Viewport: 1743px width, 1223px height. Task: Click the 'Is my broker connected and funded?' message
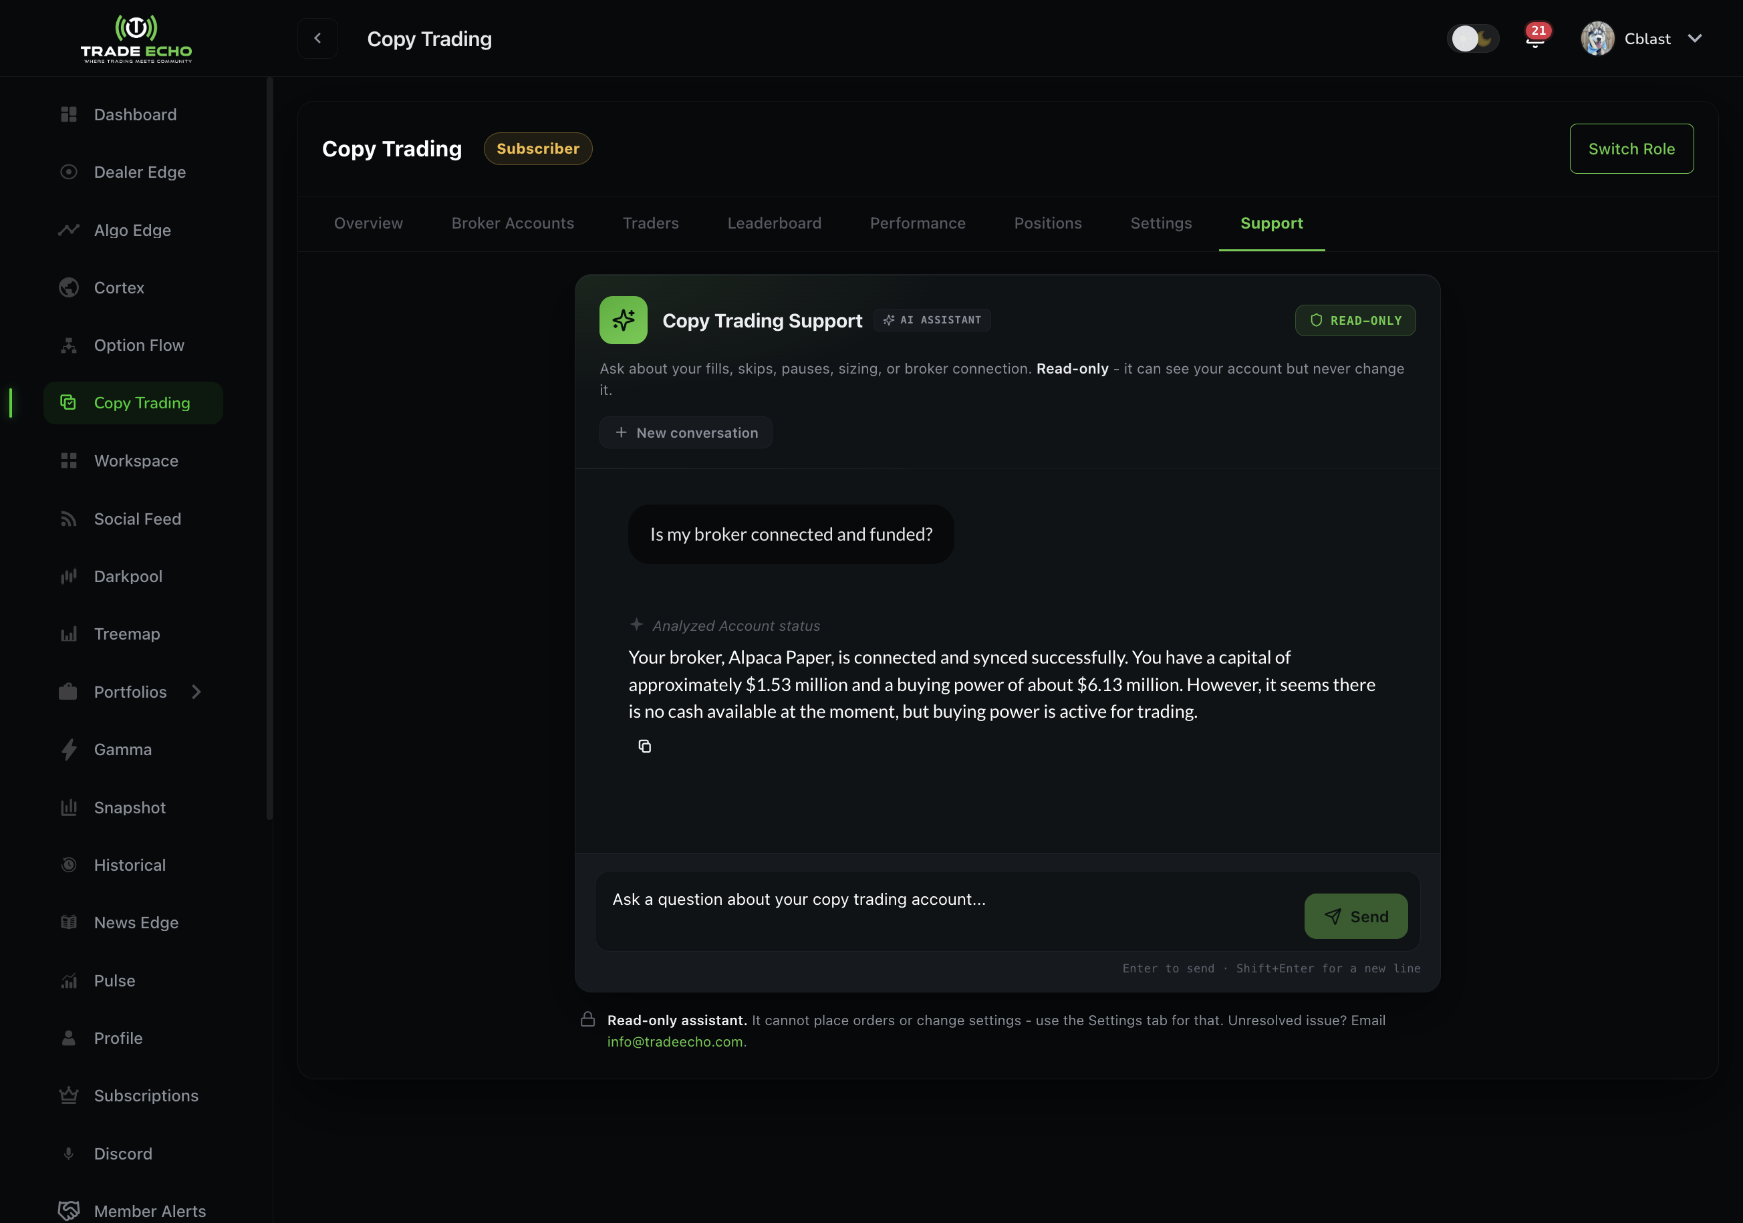(x=791, y=535)
